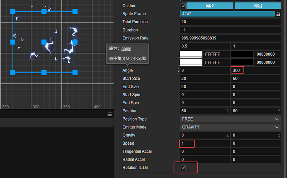Click the Angle property label

(128, 70)
